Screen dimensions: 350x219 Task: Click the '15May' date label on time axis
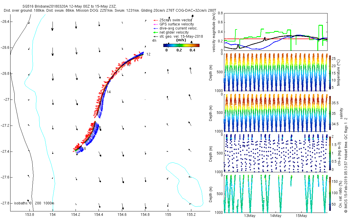[x=302, y=216]
